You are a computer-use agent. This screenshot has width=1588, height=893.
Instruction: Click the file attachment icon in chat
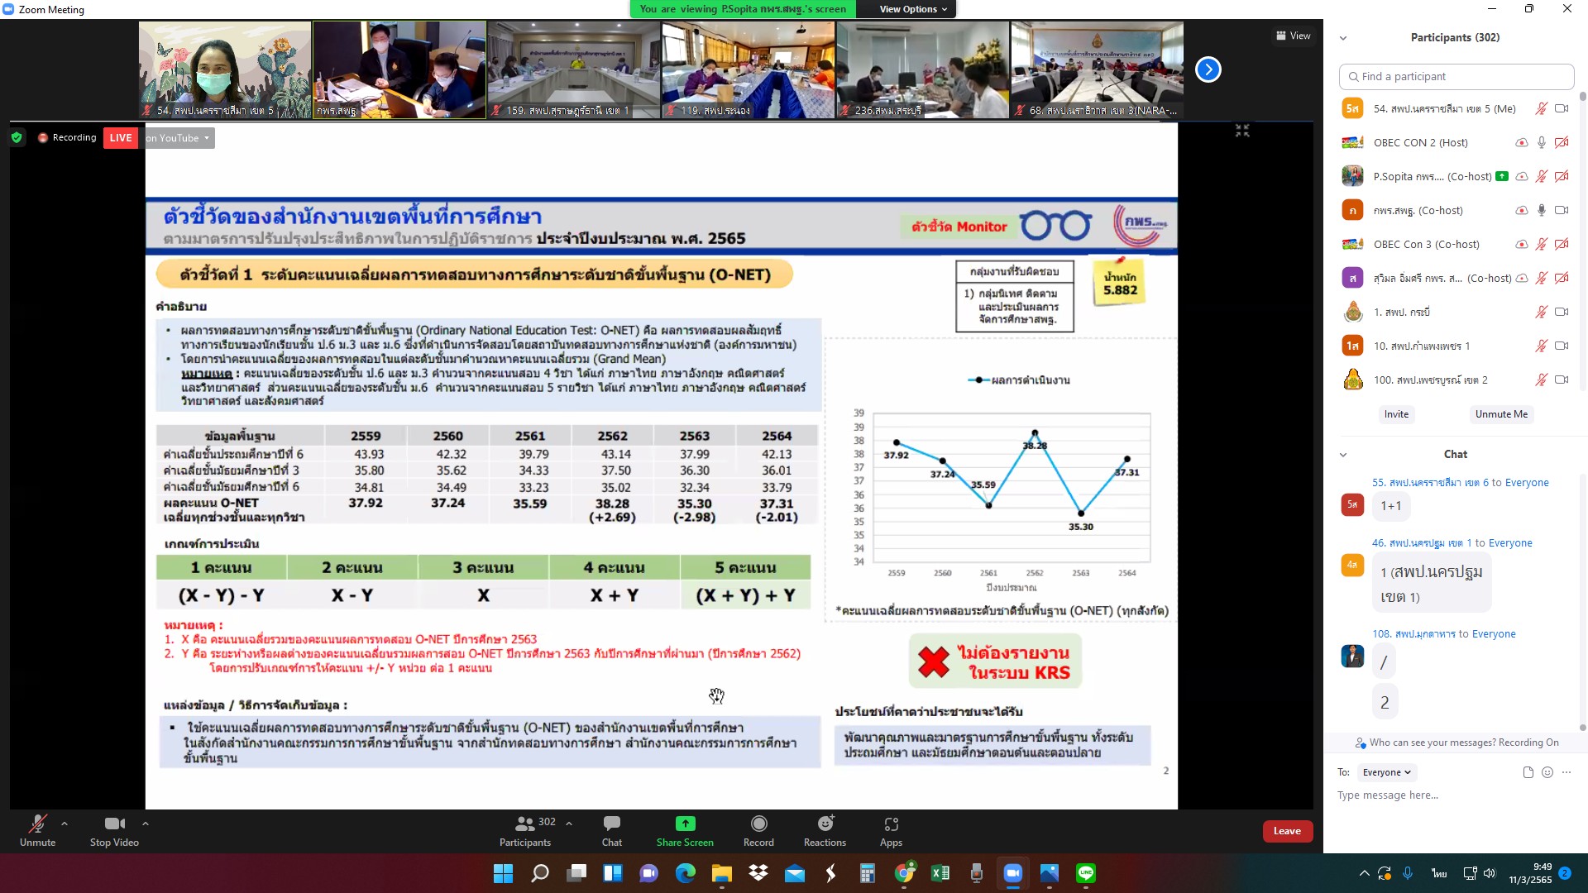[x=1528, y=772]
